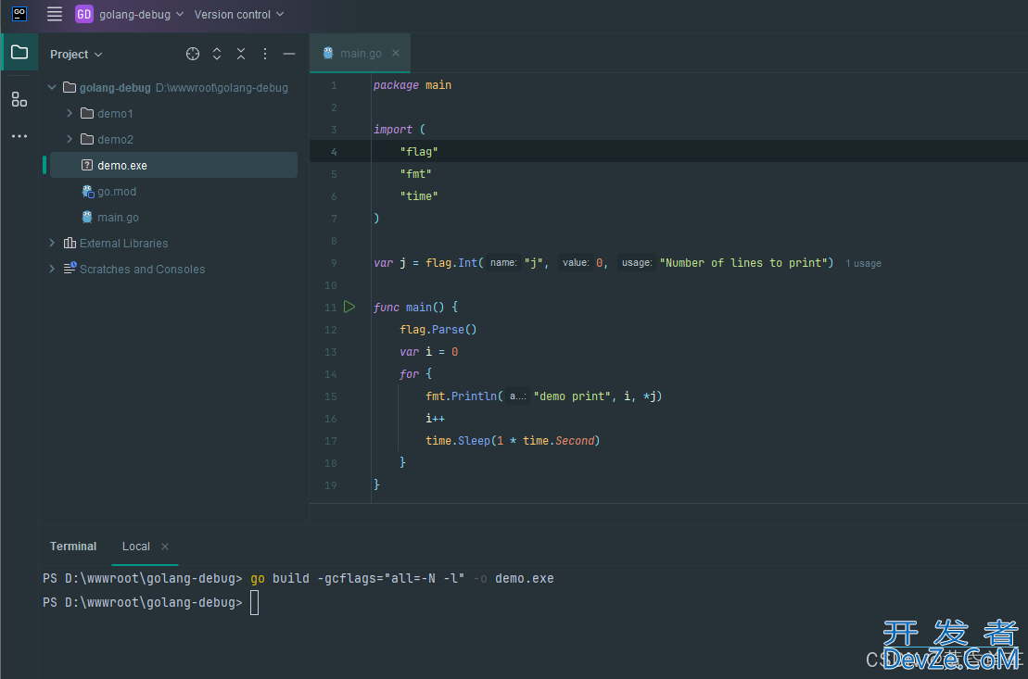The image size is (1028, 679).
Task: Expand External Libraries node
Action: point(52,243)
